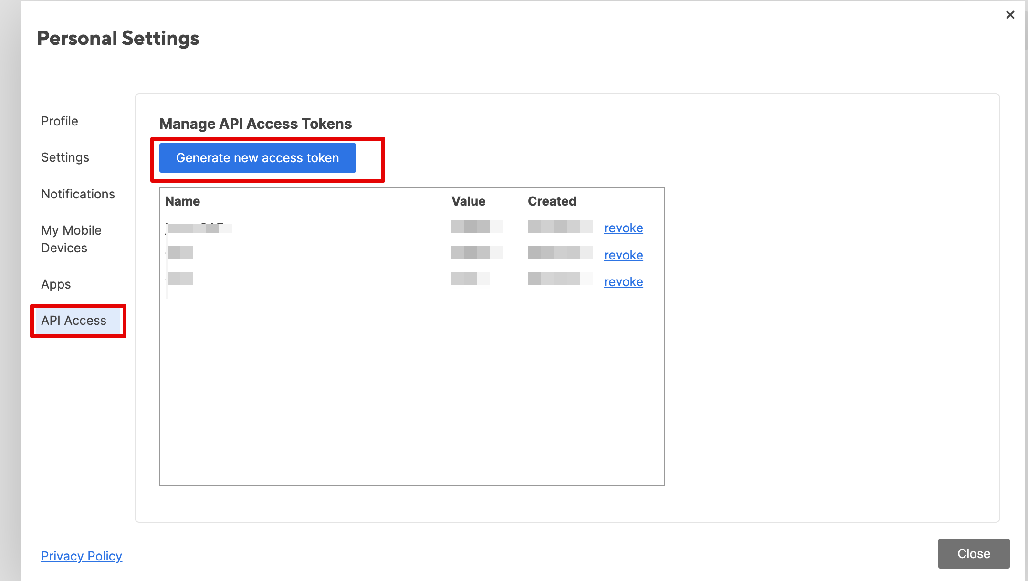
Task: Open My Mobile Devices section
Action: (71, 239)
